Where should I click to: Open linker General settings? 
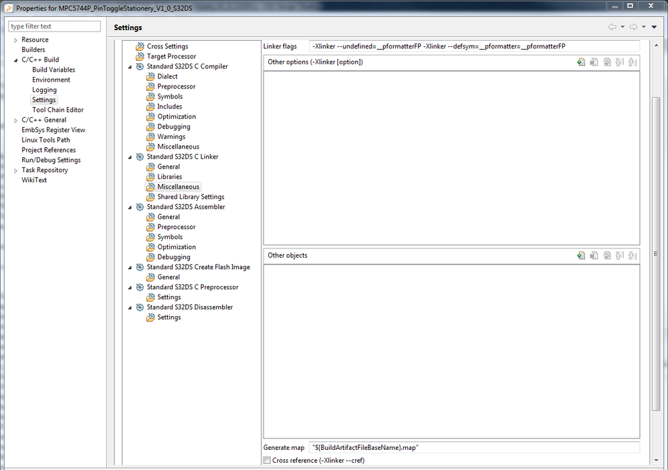pos(169,167)
